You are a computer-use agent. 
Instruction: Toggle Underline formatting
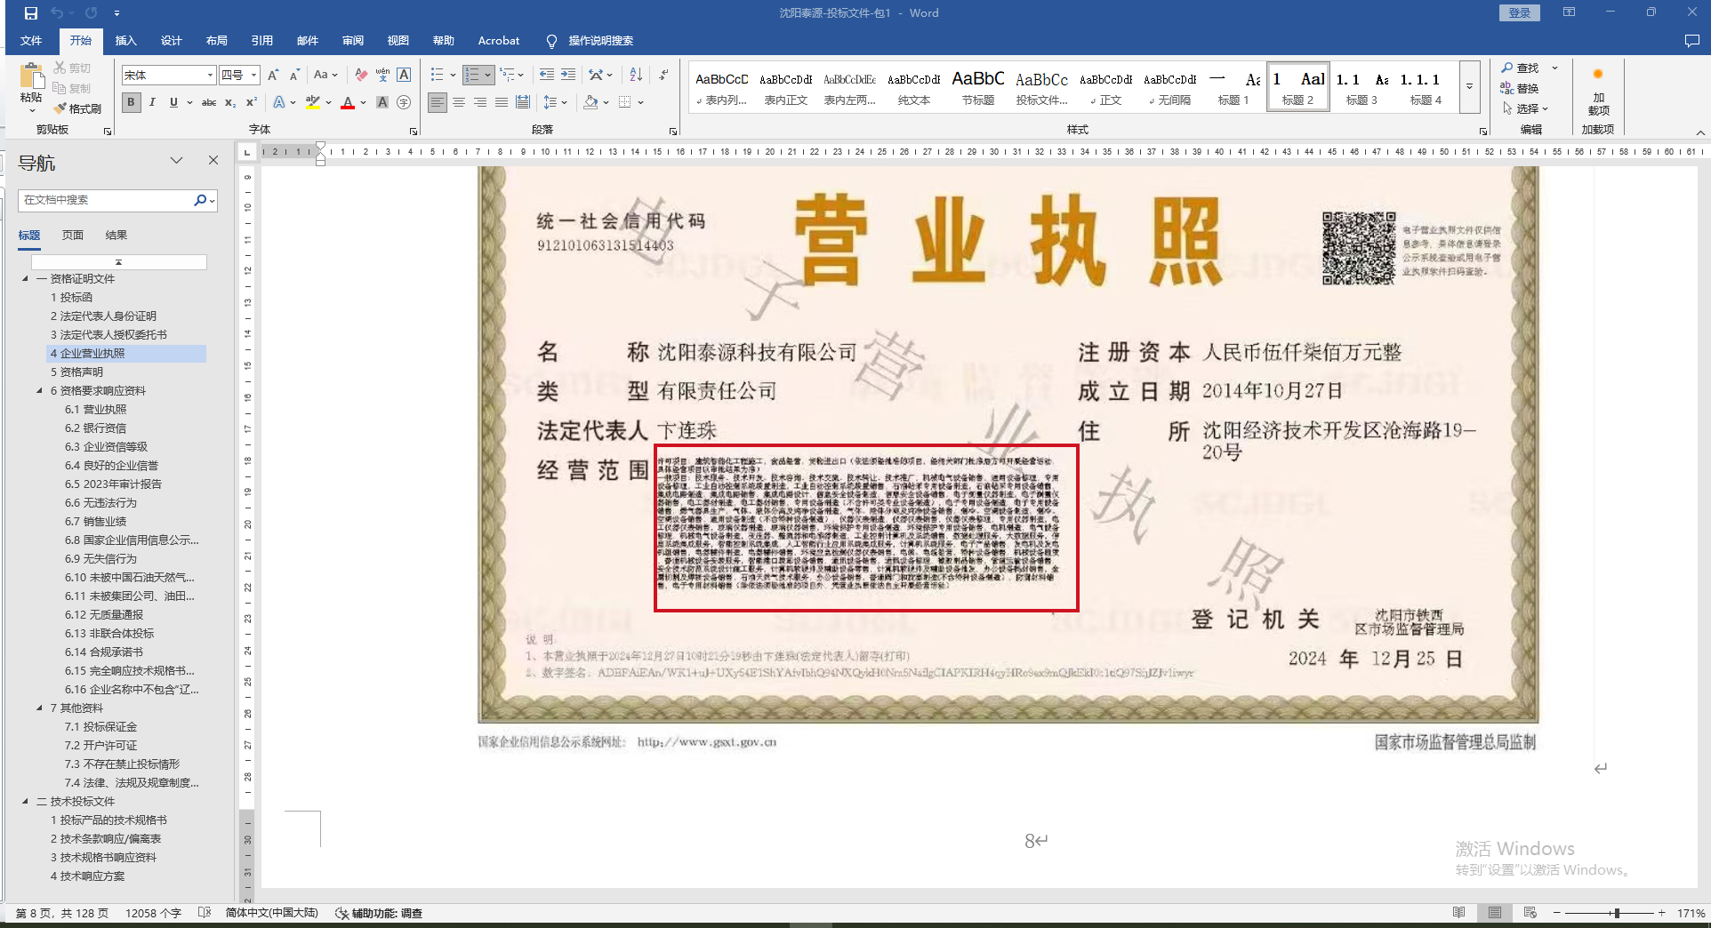[x=173, y=103]
